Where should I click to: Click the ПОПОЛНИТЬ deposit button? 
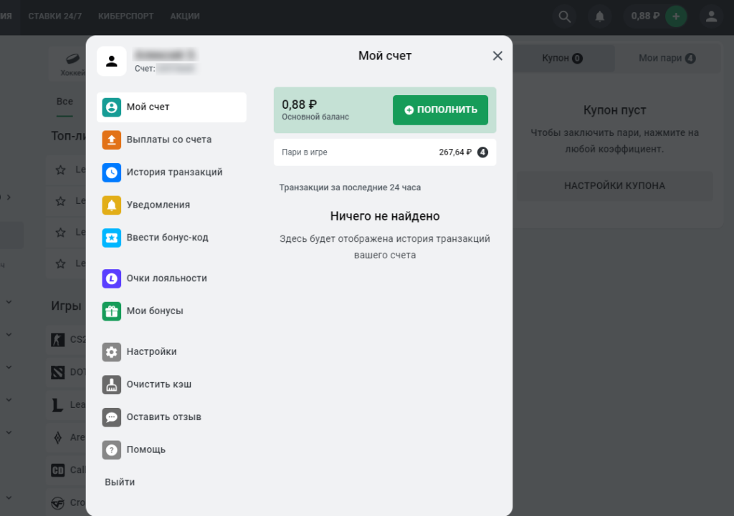[x=440, y=109]
